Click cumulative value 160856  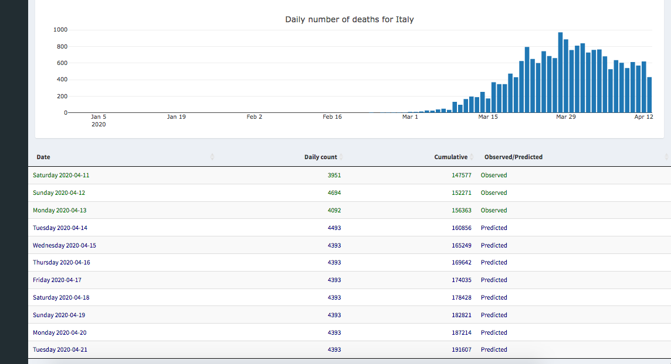(460, 228)
